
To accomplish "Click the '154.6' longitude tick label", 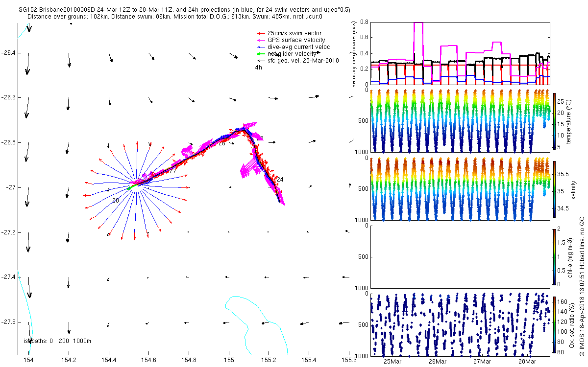I will pyautogui.click(x=149, y=361).
